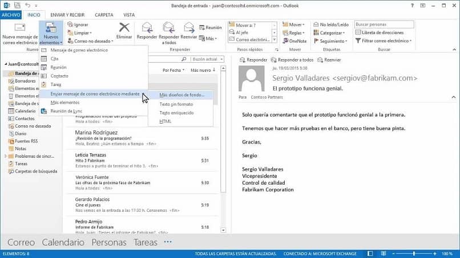Click Responder a todos in reading pane
460x258 pixels.
tap(292, 60)
